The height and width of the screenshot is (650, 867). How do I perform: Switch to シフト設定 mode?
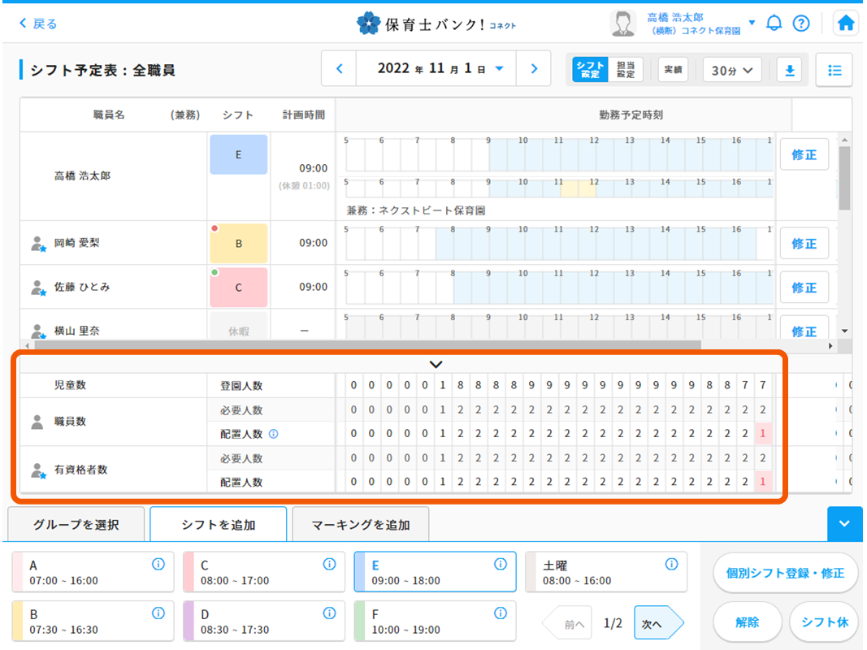pos(589,70)
